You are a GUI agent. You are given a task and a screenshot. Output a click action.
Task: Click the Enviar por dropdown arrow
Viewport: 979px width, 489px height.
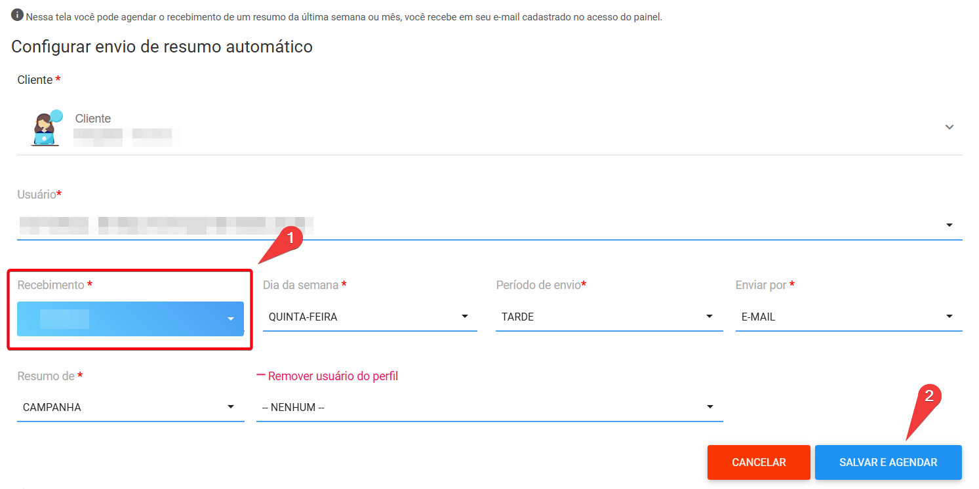[949, 317]
